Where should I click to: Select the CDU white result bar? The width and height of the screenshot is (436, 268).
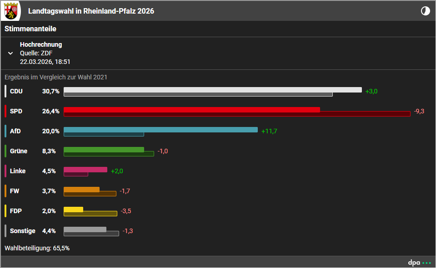212,90
